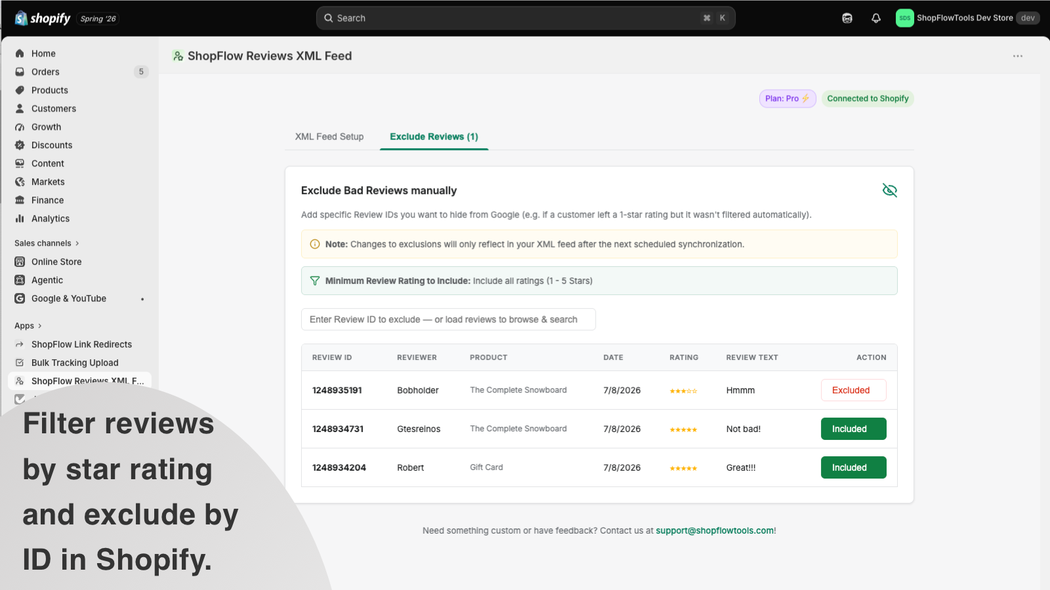Click the Reviewer column header
Viewport: 1050px width, 590px height.
(x=417, y=357)
